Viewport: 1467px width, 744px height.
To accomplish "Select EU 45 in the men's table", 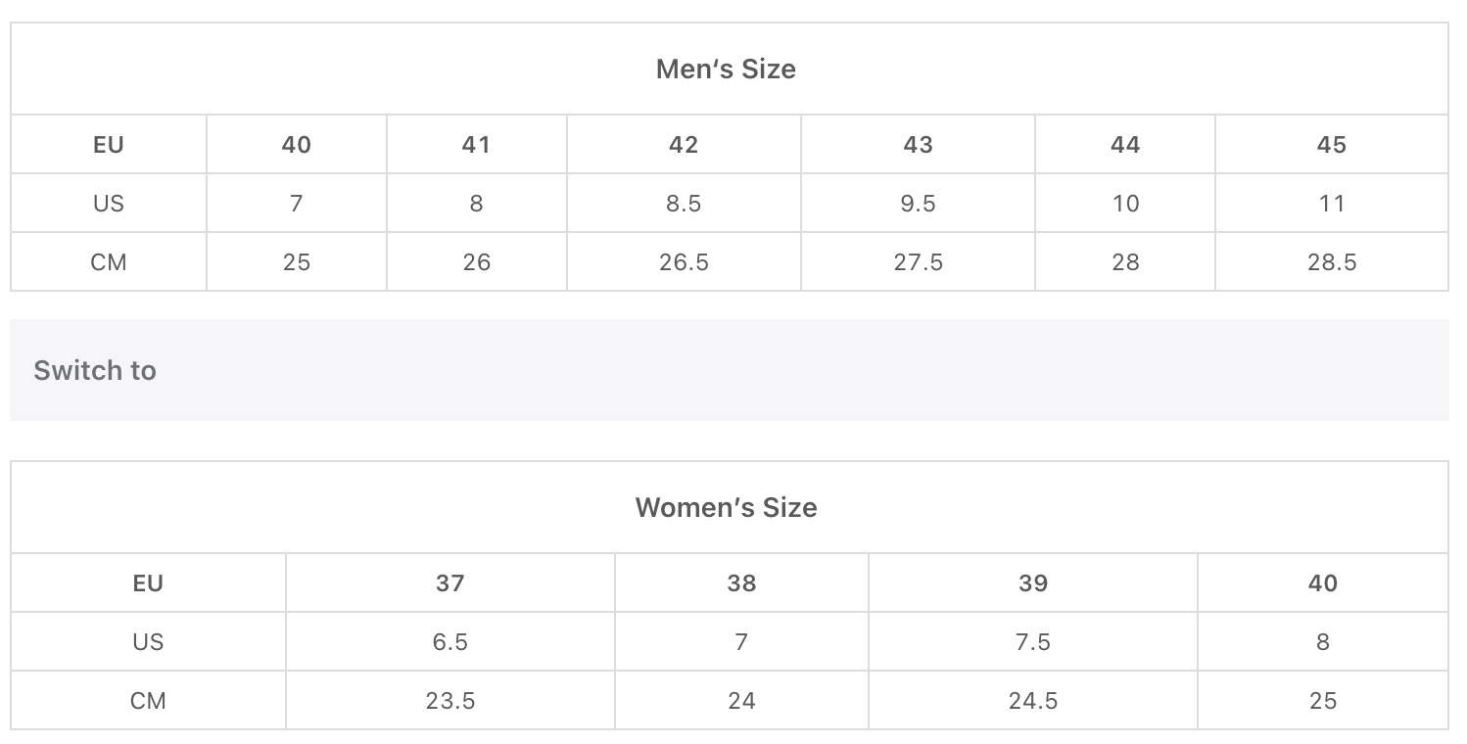I will point(1331,145).
